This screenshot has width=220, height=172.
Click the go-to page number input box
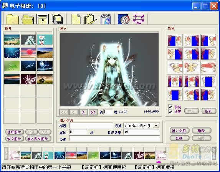[108, 112]
